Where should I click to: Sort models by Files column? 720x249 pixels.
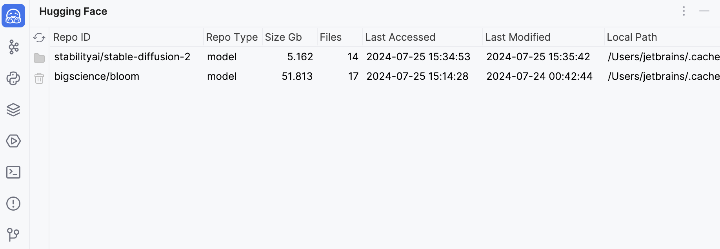click(x=331, y=37)
